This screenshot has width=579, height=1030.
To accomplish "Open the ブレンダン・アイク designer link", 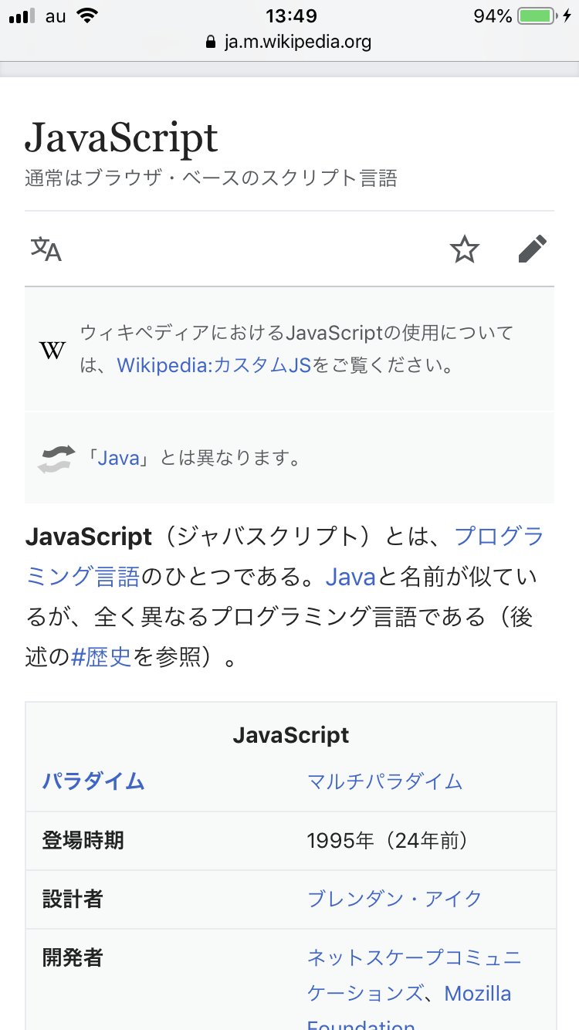I will [394, 899].
